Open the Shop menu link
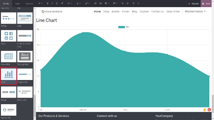The image size is (214, 120). point(106,11)
